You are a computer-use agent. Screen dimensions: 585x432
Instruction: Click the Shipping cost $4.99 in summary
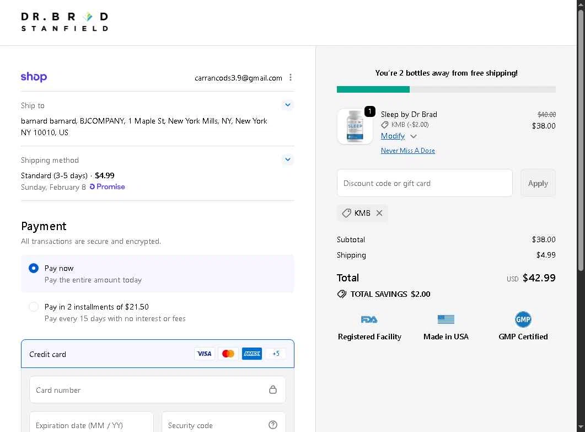coord(546,255)
